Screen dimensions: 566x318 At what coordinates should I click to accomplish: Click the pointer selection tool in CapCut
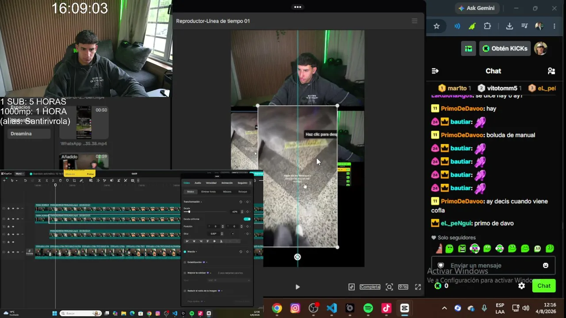(11, 180)
